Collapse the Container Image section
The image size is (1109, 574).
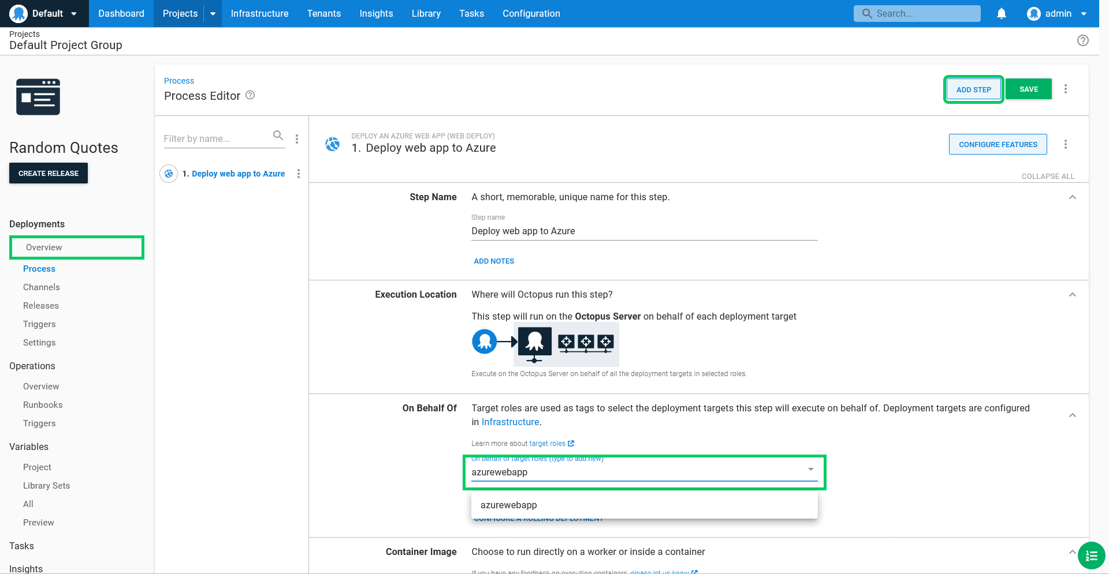pyautogui.click(x=1072, y=552)
